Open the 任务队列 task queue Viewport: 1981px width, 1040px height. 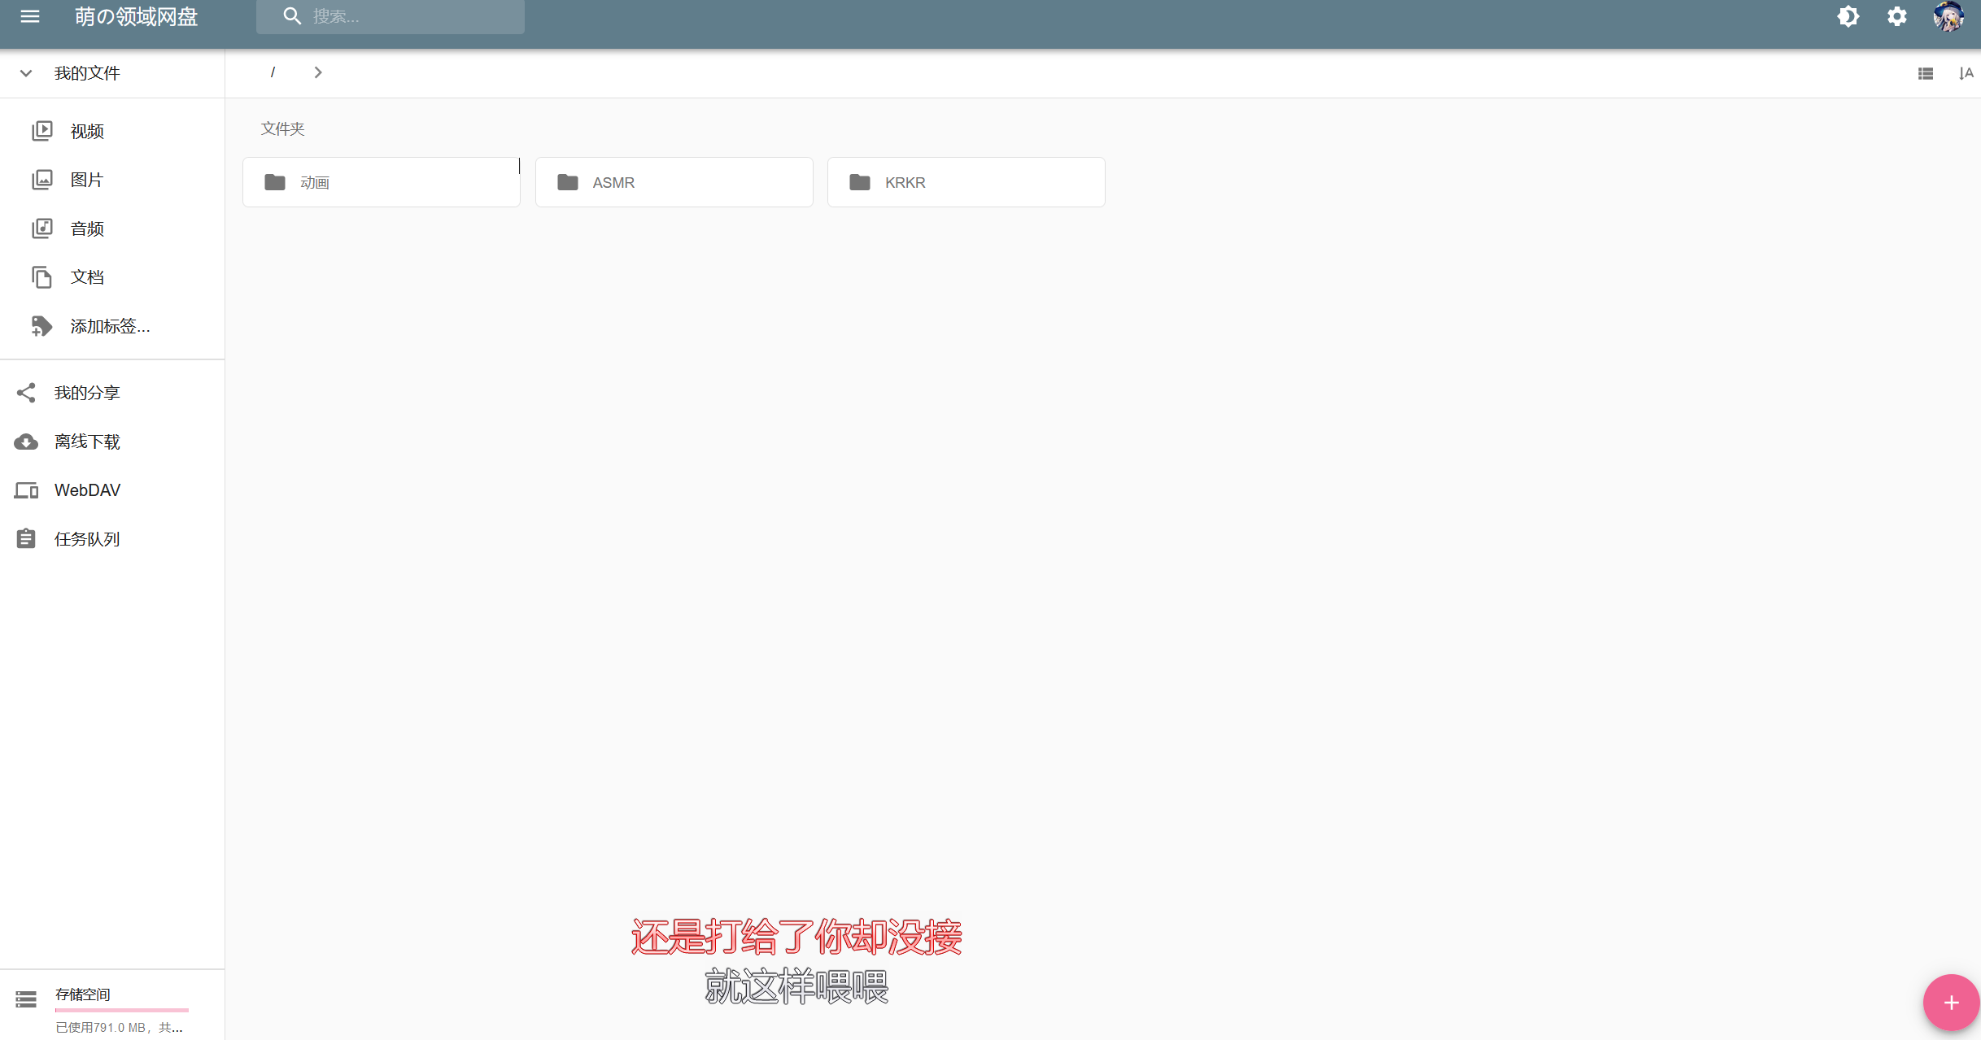pyautogui.click(x=86, y=538)
